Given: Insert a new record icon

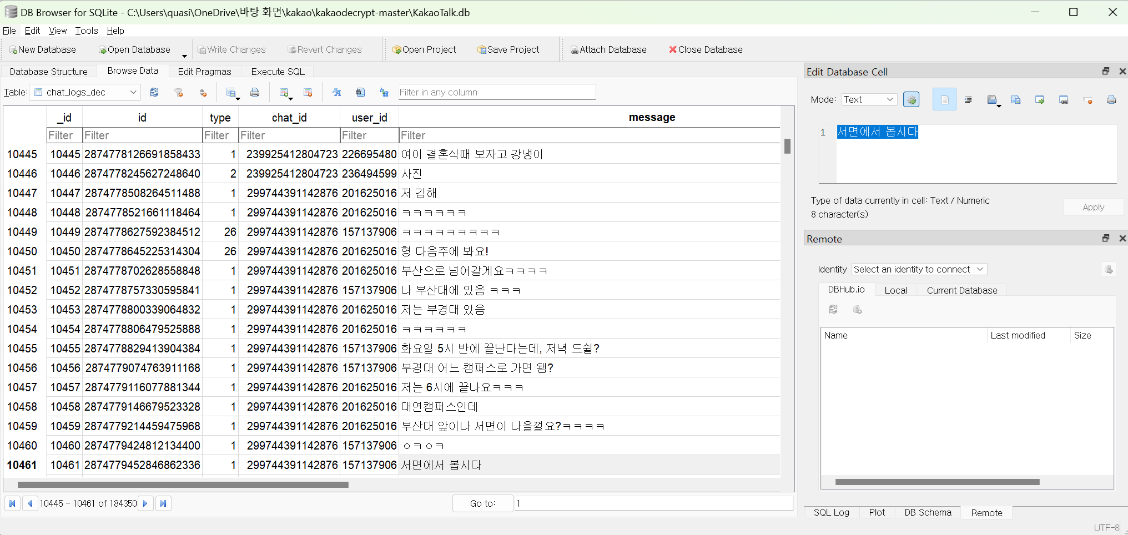Looking at the screenshot, I should point(284,92).
